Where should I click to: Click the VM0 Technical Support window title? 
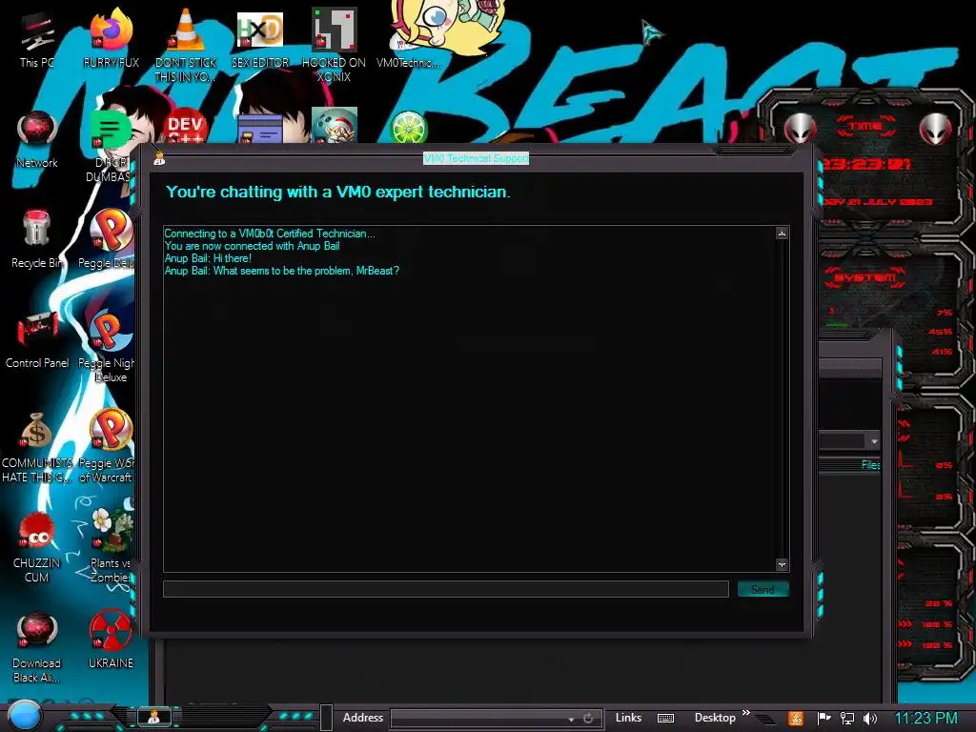click(x=477, y=158)
